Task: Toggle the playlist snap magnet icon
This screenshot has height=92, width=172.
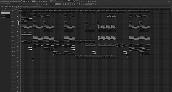Action: coord(3,6)
